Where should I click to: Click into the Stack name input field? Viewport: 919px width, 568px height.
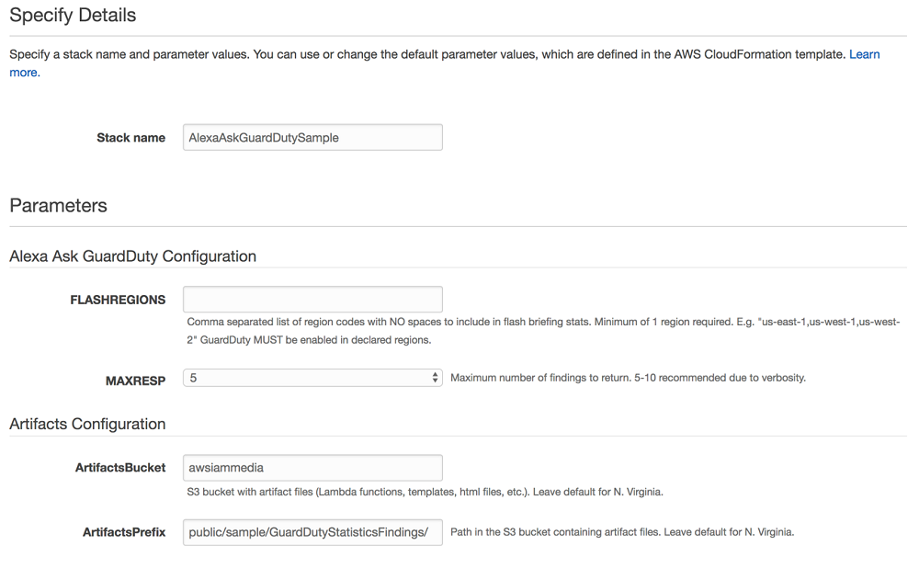[312, 136]
